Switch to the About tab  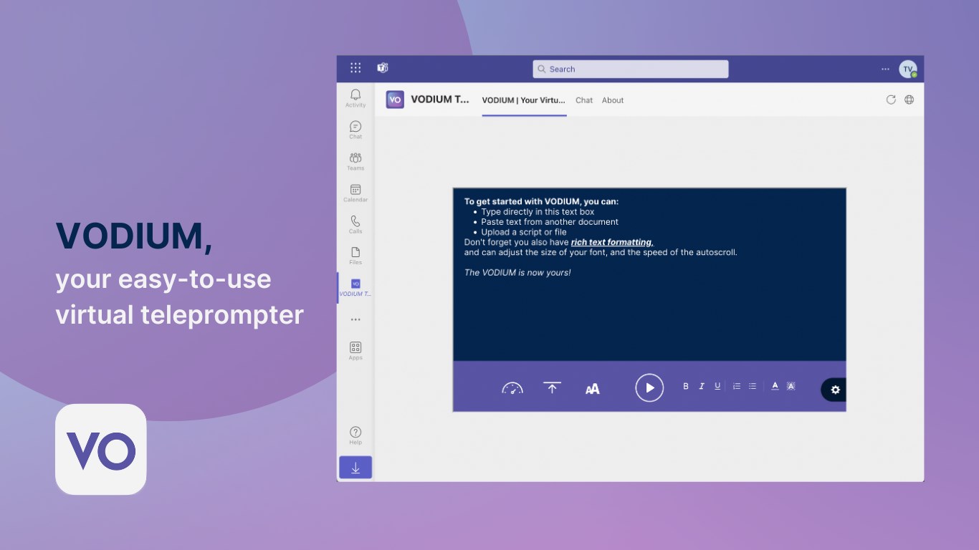[x=613, y=100]
